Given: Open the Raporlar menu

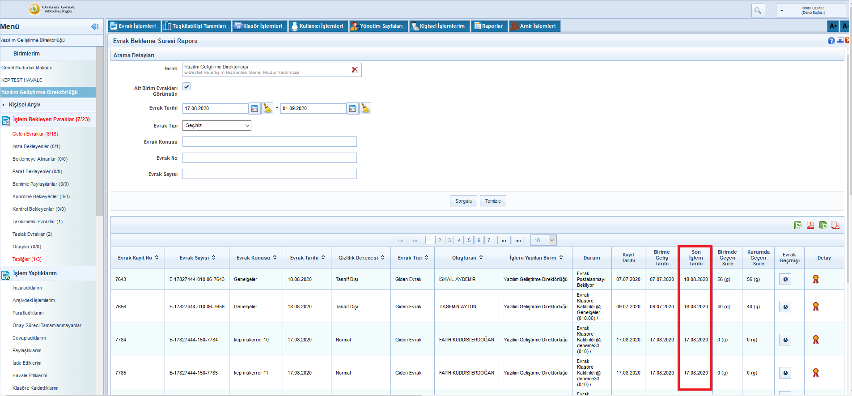Looking at the screenshot, I should pos(489,26).
